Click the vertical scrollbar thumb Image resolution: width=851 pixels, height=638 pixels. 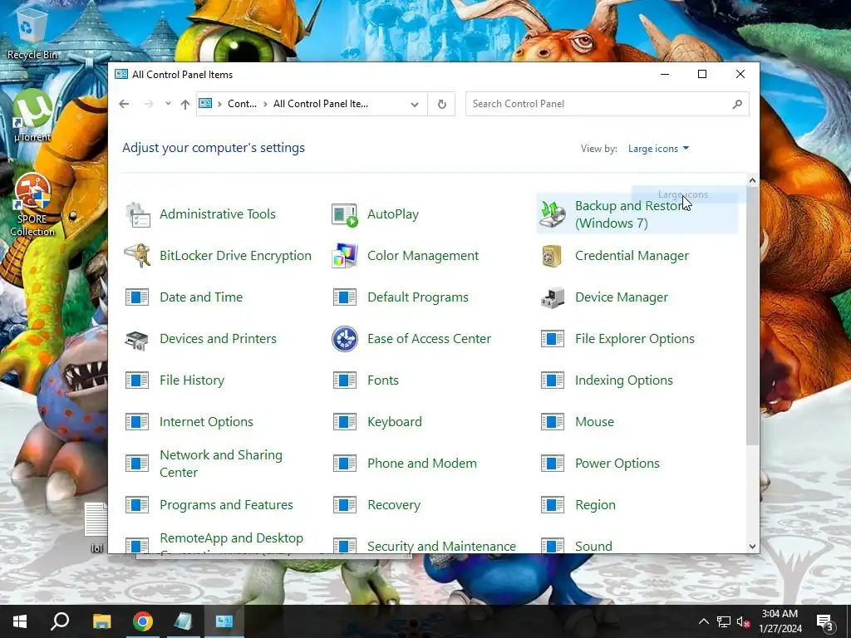(x=752, y=316)
